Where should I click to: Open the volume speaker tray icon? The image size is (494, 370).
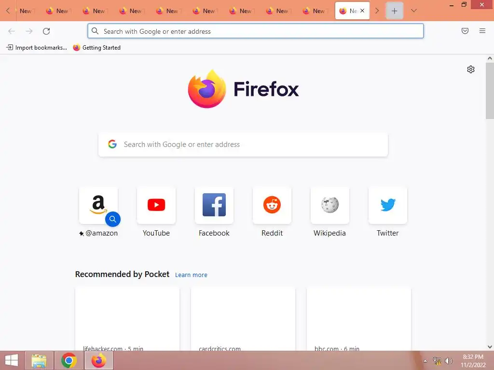449,361
